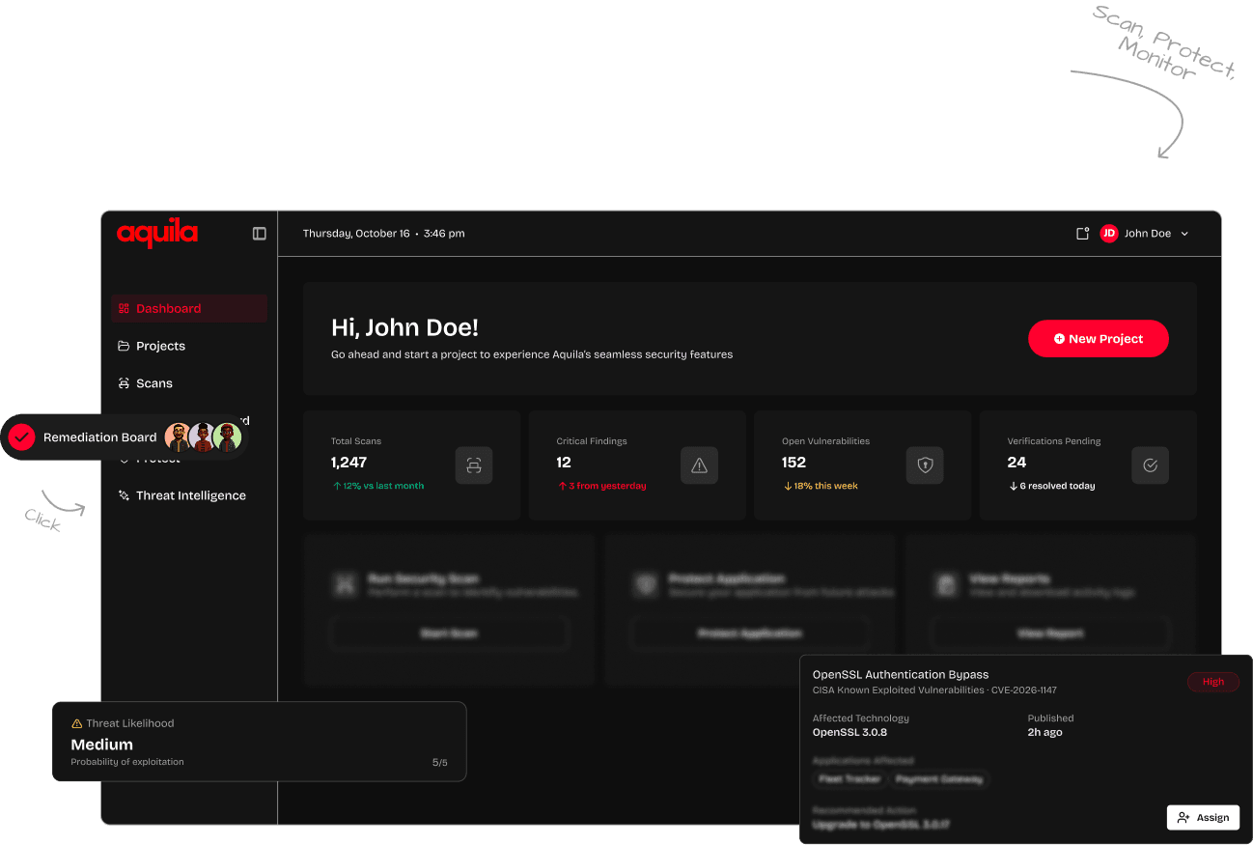Click the 'Hi, John Doe!' heading
Viewport: 1253px width, 845px height.
pos(404,328)
